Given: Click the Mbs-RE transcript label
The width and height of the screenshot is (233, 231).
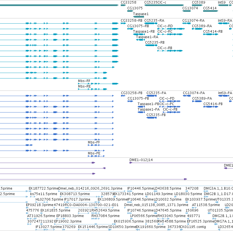Looking at the screenshot, I should pyautogui.click(x=84, y=86).
